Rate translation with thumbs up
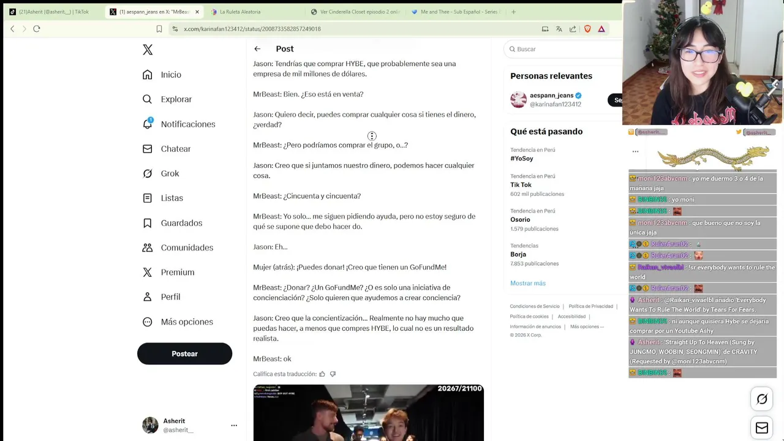 click(322, 374)
